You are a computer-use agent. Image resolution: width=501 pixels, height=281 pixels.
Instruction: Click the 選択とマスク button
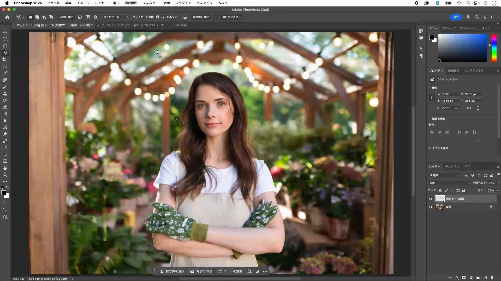[x=231, y=17]
